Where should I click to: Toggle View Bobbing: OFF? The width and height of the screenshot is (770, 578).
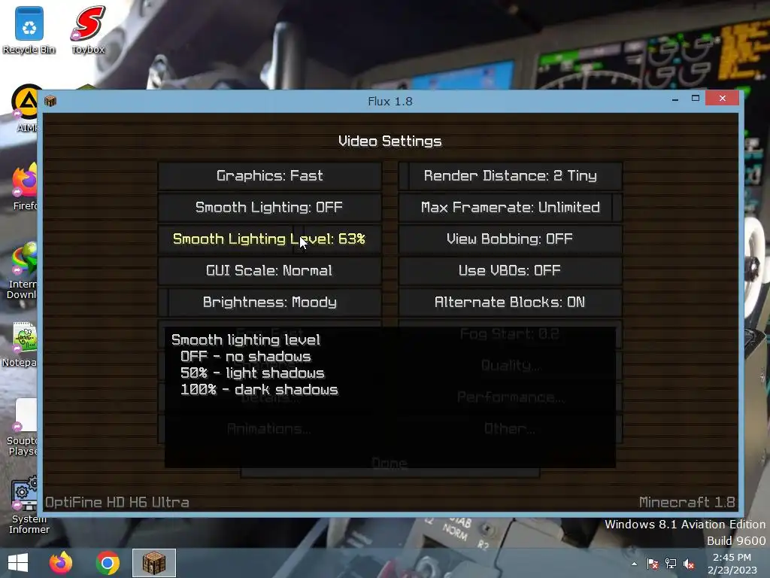[511, 239]
